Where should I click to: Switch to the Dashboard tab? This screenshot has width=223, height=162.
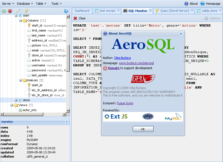coord(82,11)
